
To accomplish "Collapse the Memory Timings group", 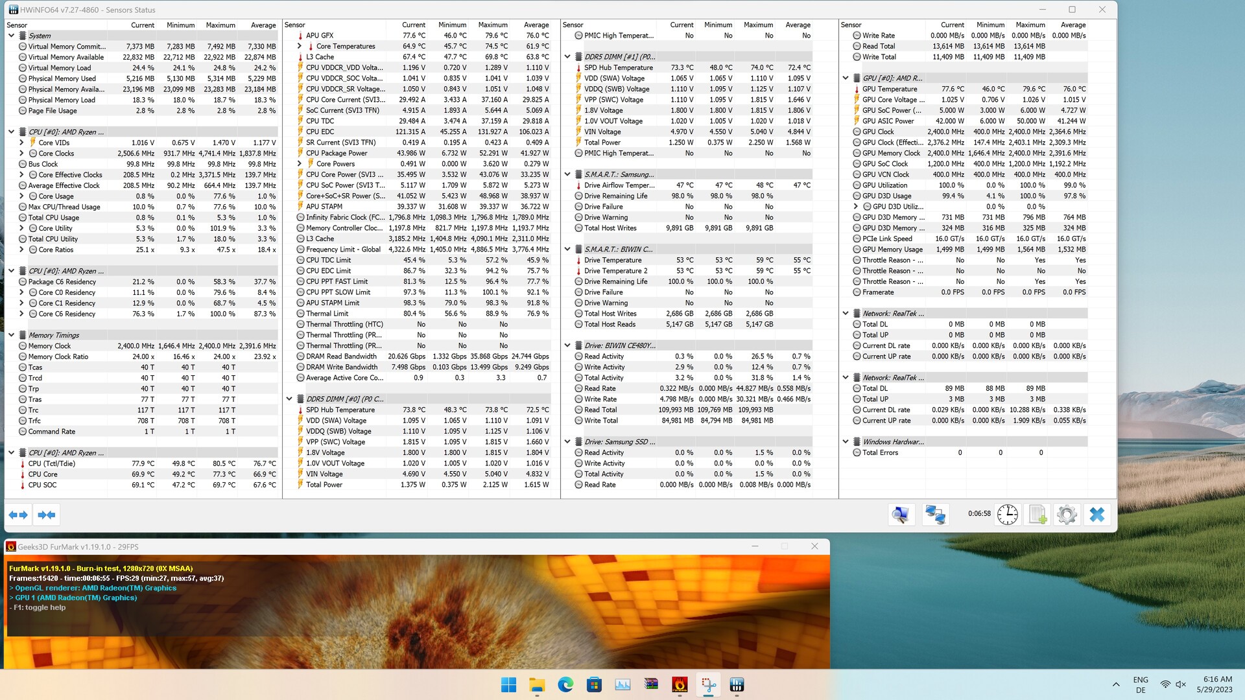I will tap(11, 335).
